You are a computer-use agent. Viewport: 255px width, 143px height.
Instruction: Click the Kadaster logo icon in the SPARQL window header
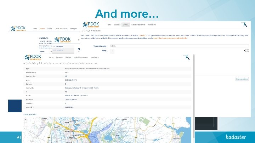tap(245, 25)
